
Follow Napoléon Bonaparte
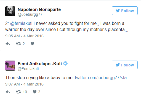(x=125, y=11)
